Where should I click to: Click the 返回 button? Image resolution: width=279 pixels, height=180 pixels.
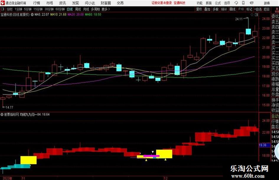tap(266, 9)
